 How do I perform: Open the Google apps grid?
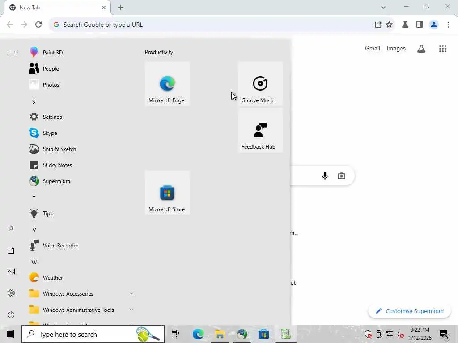443,49
